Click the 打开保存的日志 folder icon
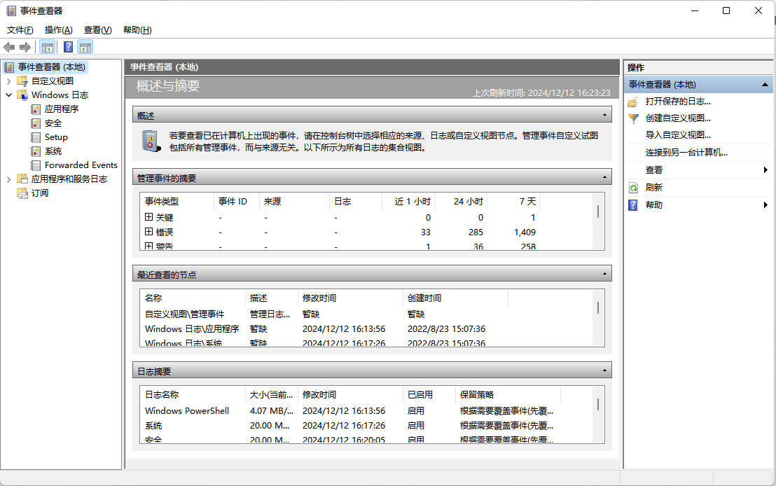The width and height of the screenshot is (776, 486). pos(633,102)
